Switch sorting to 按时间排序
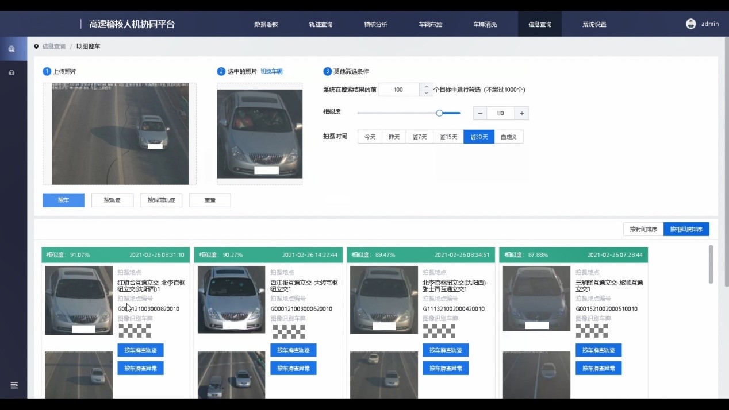729x410 pixels. [643, 229]
